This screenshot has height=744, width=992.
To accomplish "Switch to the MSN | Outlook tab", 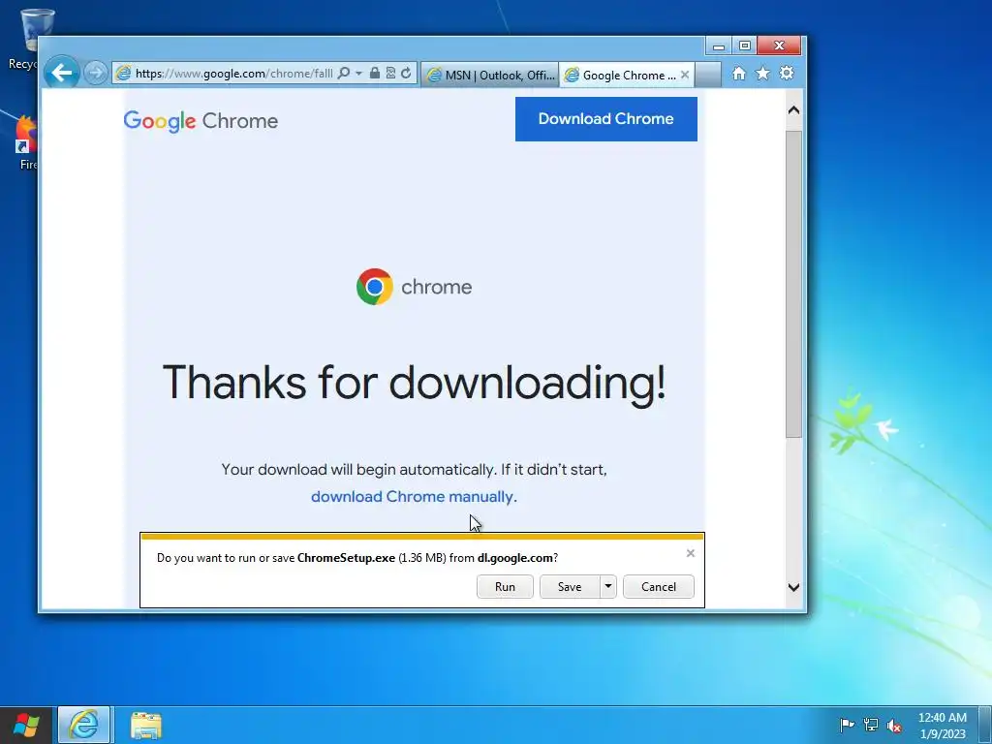I will 489,75.
